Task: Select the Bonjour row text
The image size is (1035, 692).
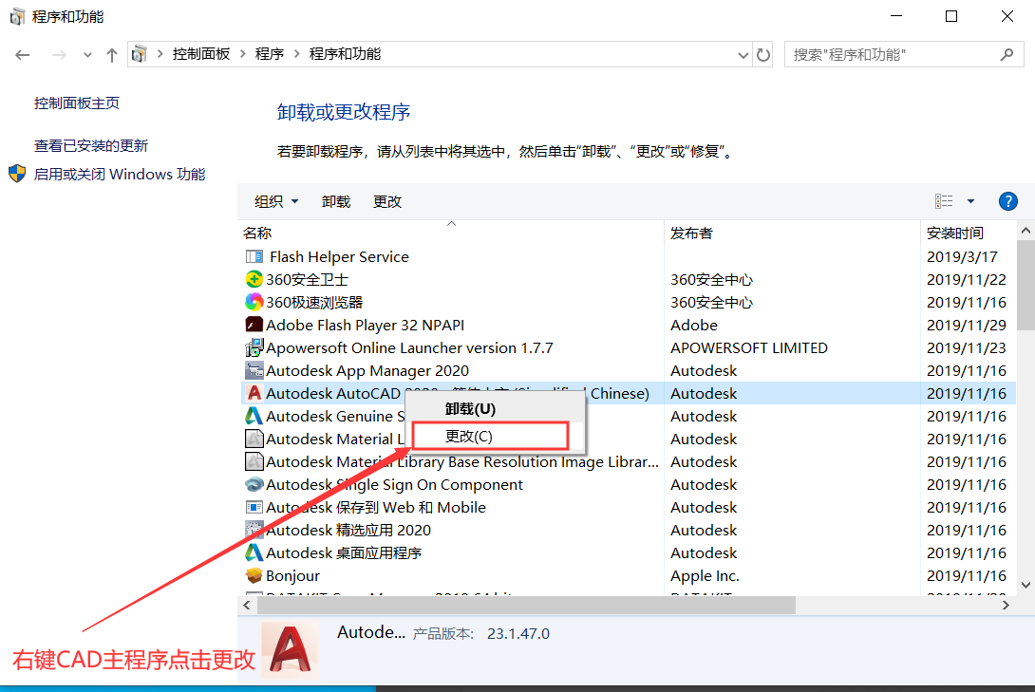Action: [x=292, y=575]
